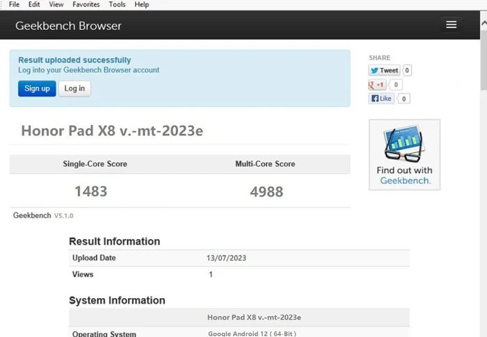
Task: Click the System Information heading
Action: click(x=117, y=300)
